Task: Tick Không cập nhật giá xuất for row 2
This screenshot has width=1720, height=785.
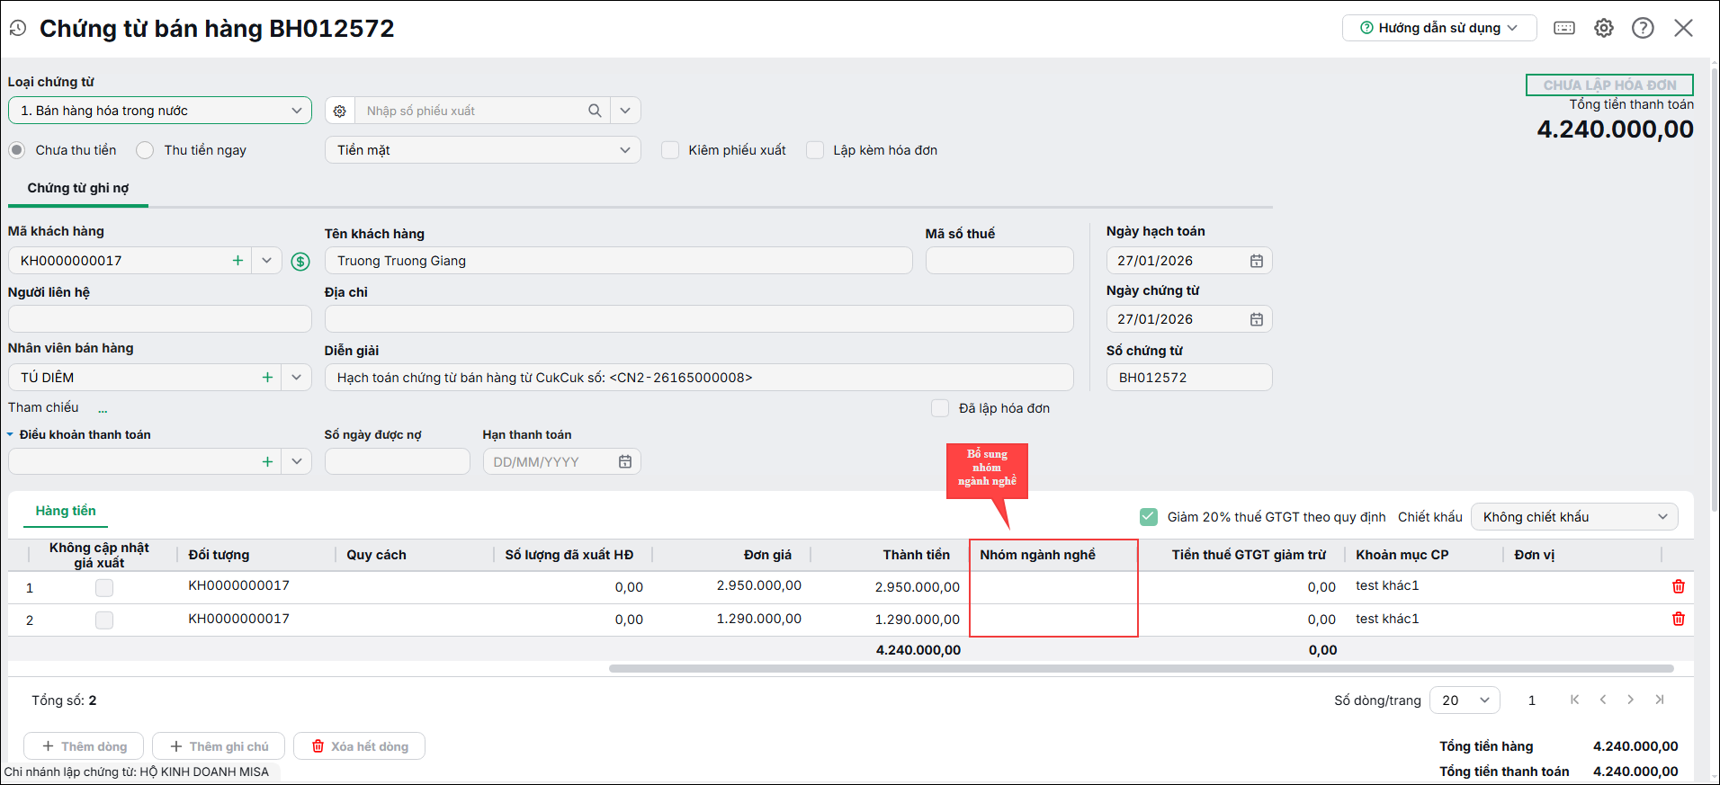Action: 104,620
